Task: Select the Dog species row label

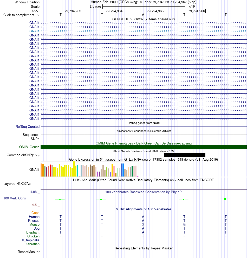Action: [x=36, y=229]
